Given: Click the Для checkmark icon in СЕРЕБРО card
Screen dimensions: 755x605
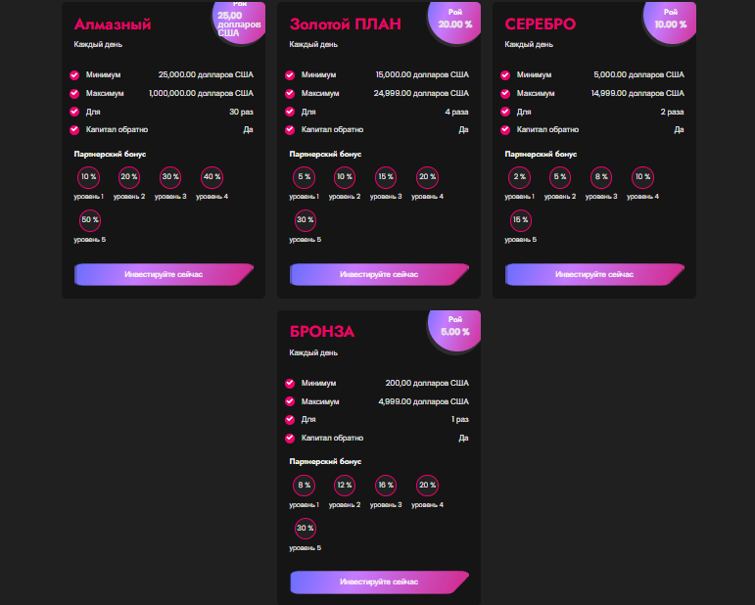Looking at the screenshot, I should coord(505,112).
